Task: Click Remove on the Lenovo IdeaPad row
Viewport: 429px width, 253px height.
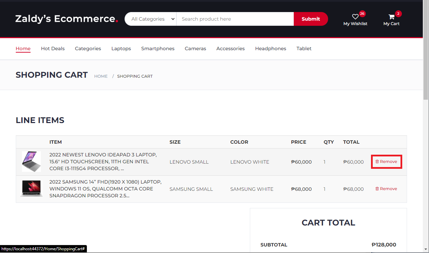Action: point(386,161)
